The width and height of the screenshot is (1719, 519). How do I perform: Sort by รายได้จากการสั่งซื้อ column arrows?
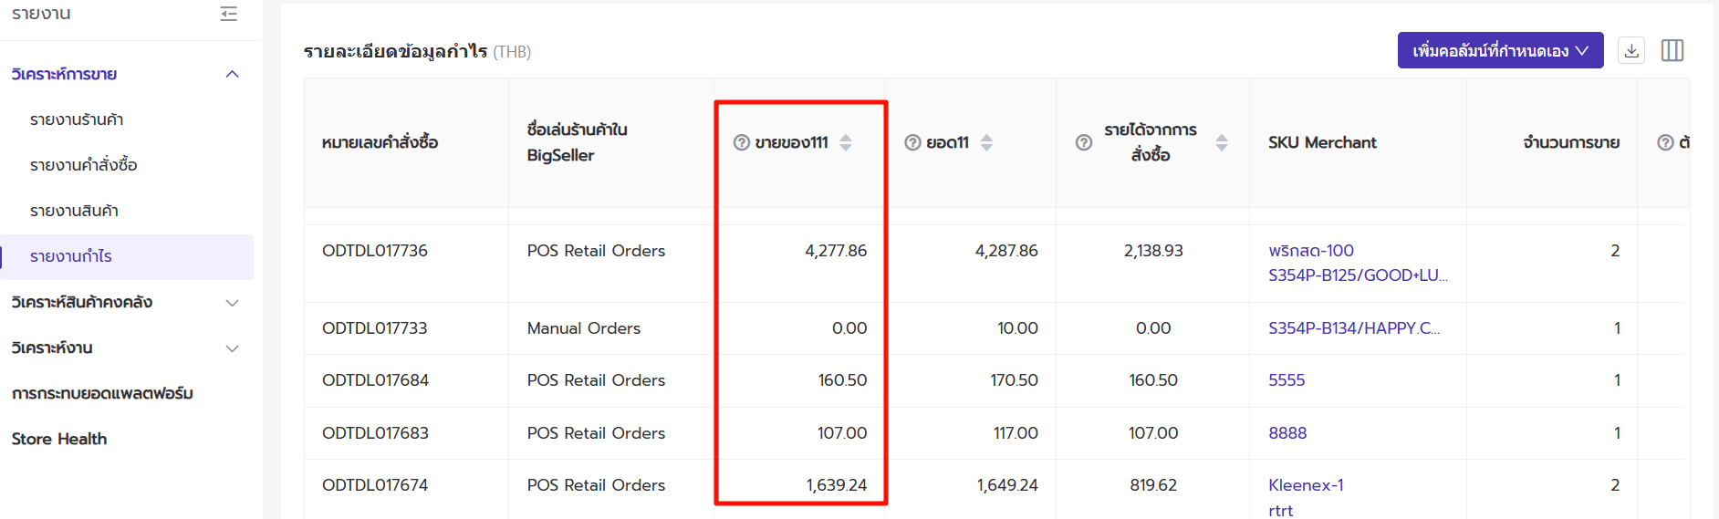[x=1222, y=142]
